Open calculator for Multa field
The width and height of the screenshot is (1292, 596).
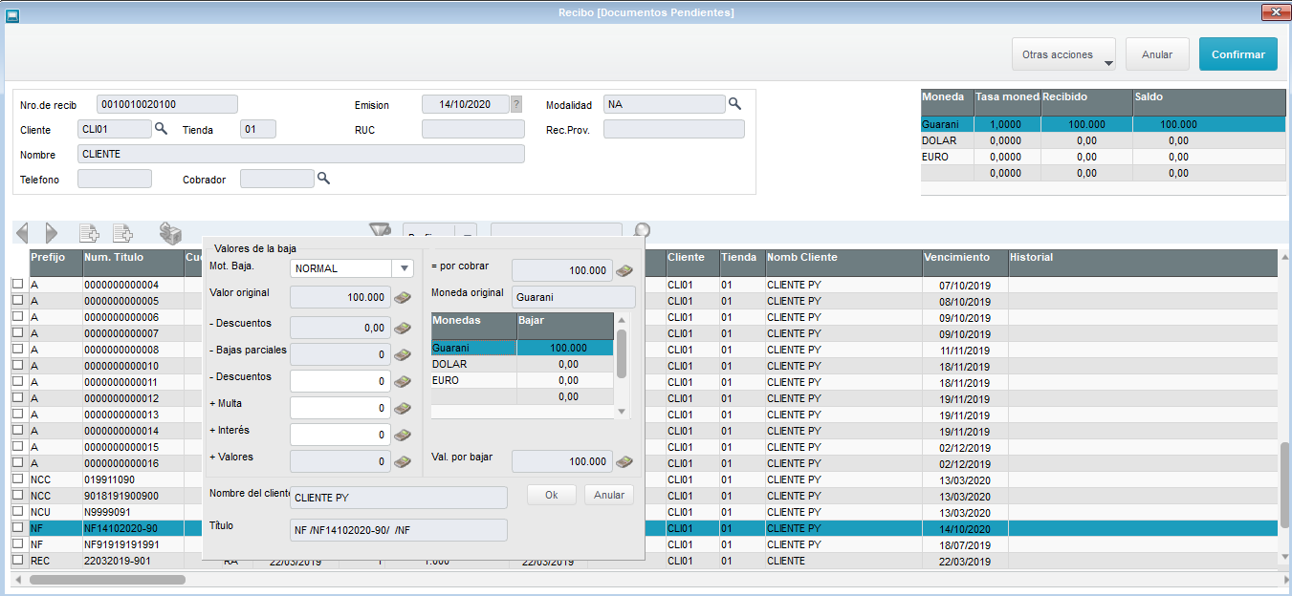[x=403, y=408]
